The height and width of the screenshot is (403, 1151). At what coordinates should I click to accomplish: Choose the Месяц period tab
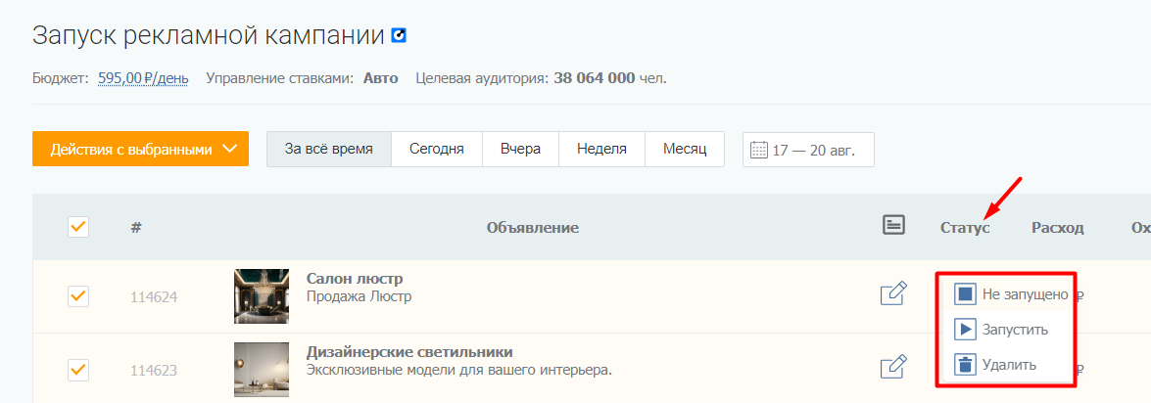(x=684, y=150)
